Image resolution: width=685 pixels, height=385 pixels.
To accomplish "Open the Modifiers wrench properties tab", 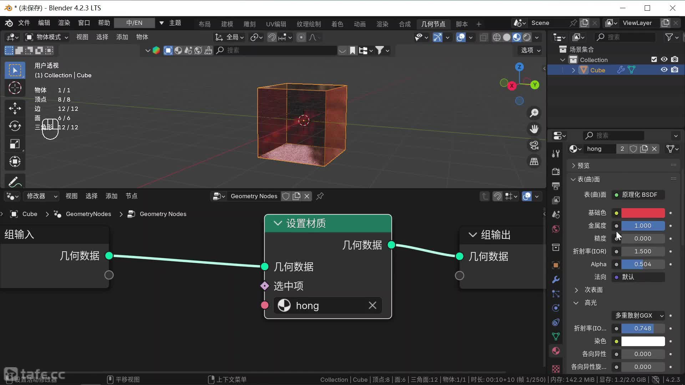I will pos(555,279).
